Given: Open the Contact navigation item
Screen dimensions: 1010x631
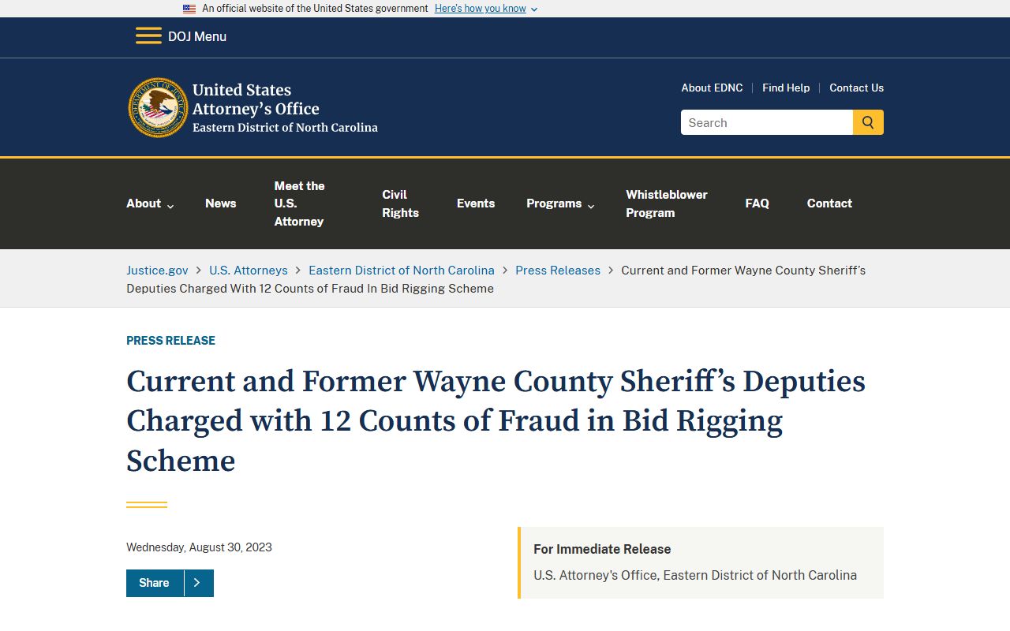Looking at the screenshot, I should click(x=829, y=203).
